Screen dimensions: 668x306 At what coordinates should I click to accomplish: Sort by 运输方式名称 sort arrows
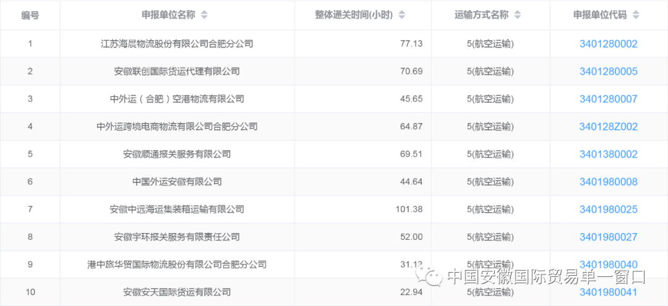coord(517,15)
